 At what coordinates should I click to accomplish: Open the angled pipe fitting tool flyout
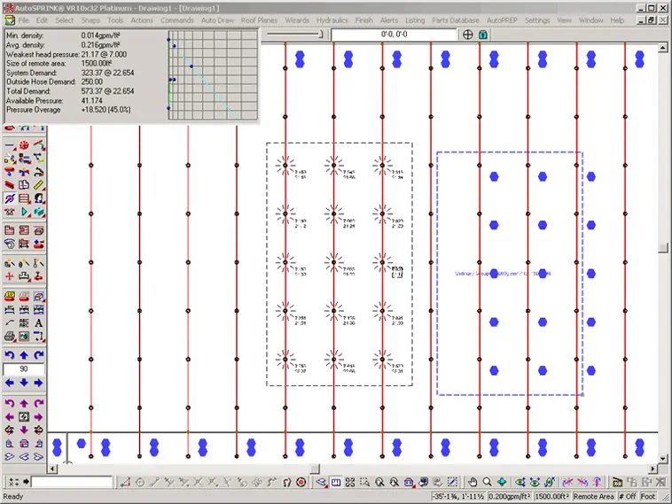[x=39, y=145]
